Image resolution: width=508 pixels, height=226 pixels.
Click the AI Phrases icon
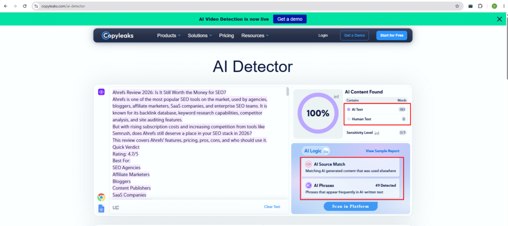click(x=309, y=185)
